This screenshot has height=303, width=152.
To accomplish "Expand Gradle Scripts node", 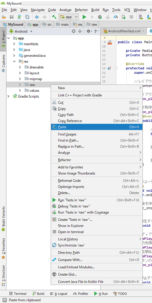I will point(8,96).
